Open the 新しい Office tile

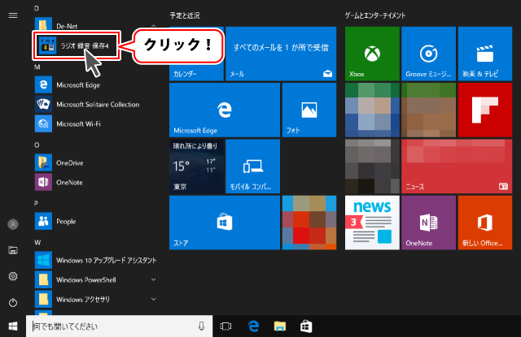pos(485,223)
